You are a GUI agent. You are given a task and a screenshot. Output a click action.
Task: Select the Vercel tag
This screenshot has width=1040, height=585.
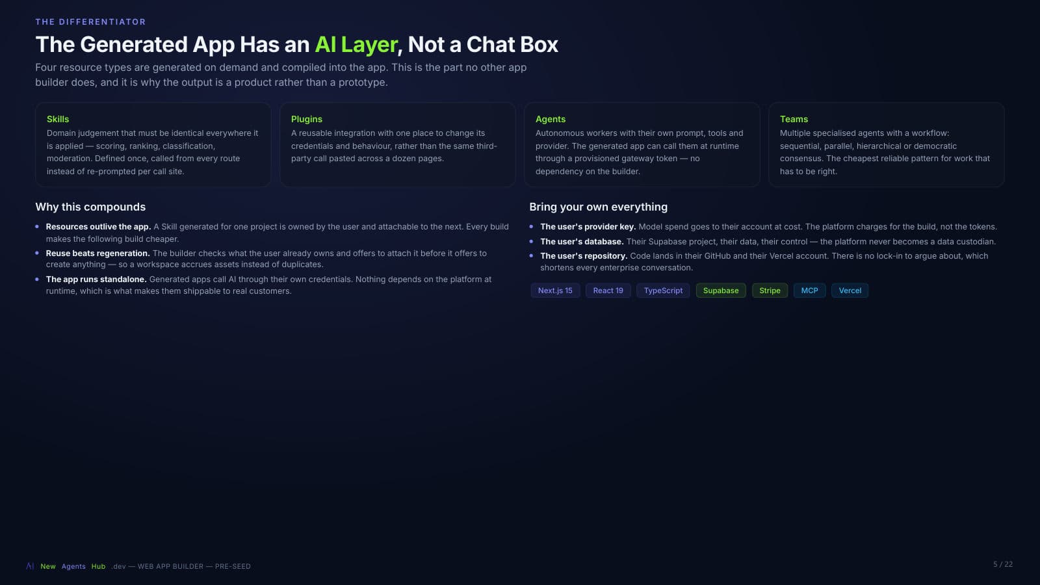[850, 291]
